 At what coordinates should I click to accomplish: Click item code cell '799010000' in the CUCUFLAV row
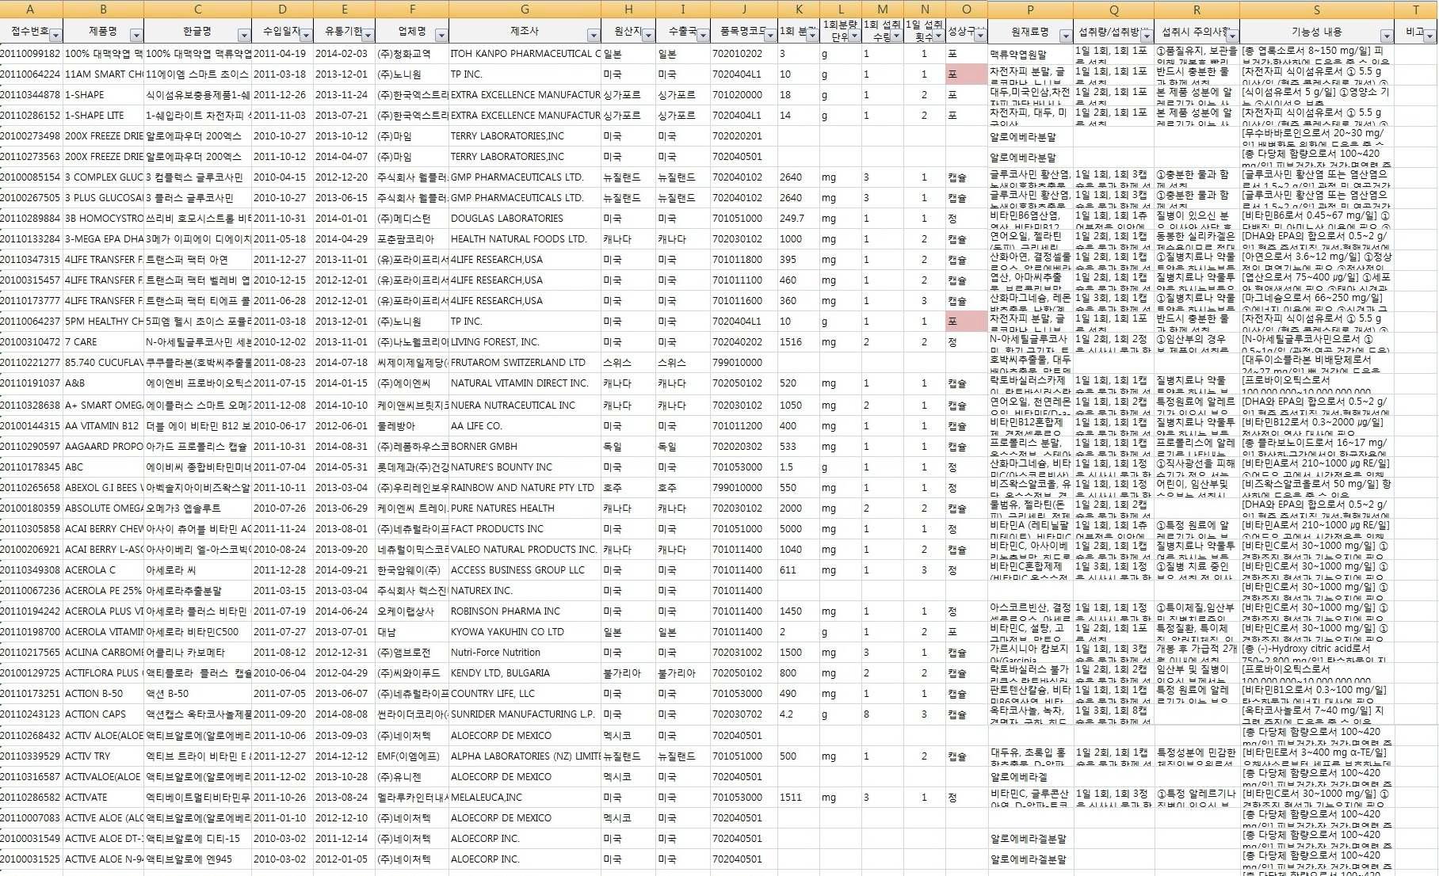coord(743,363)
